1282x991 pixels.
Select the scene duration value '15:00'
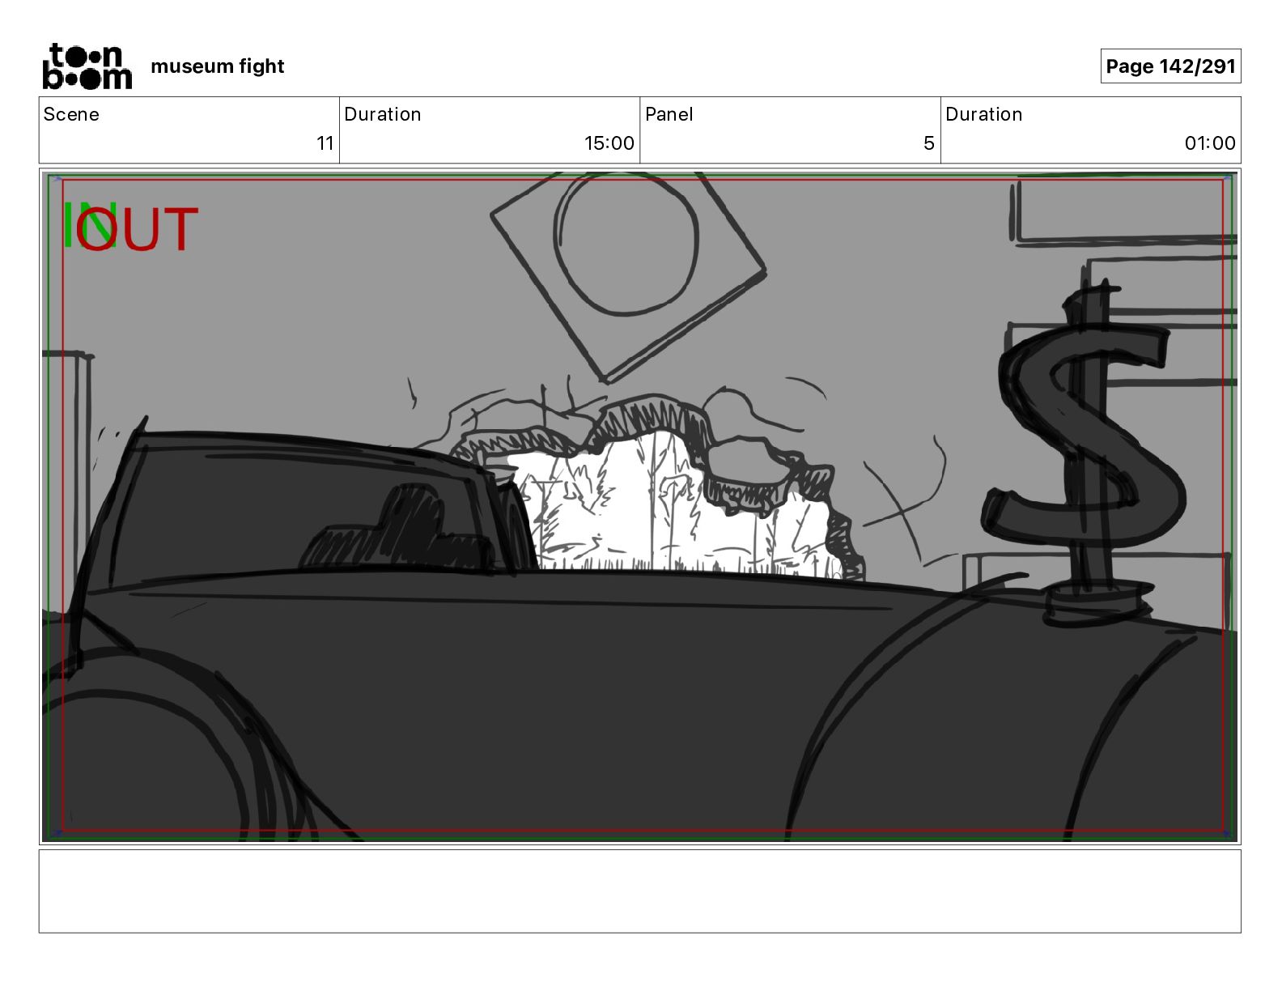(609, 143)
